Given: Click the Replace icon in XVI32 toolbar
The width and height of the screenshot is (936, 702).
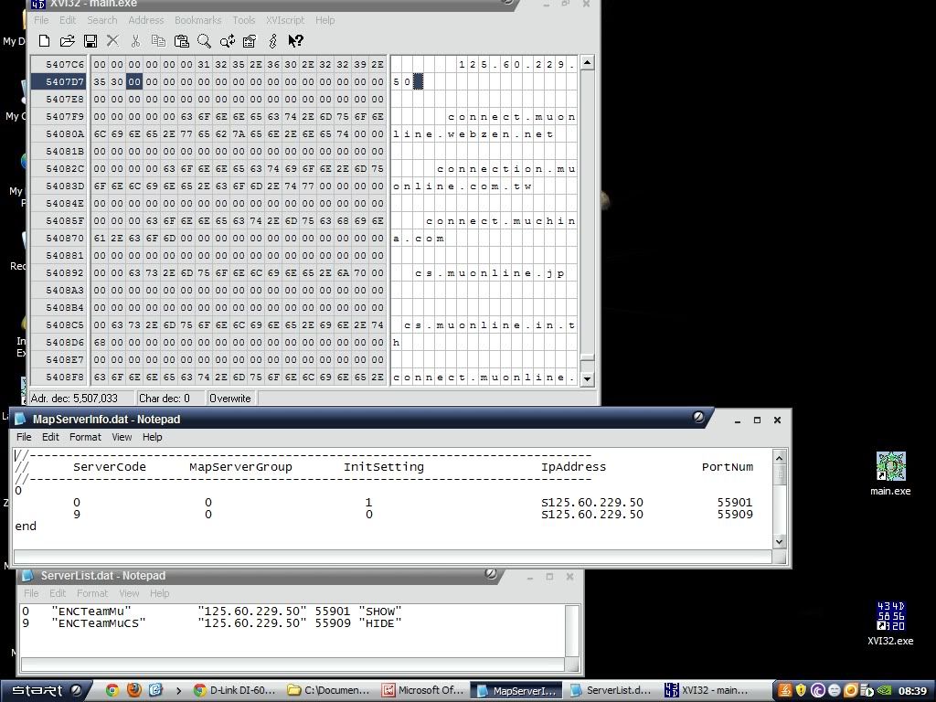Looking at the screenshot, I should click(227, 40).
